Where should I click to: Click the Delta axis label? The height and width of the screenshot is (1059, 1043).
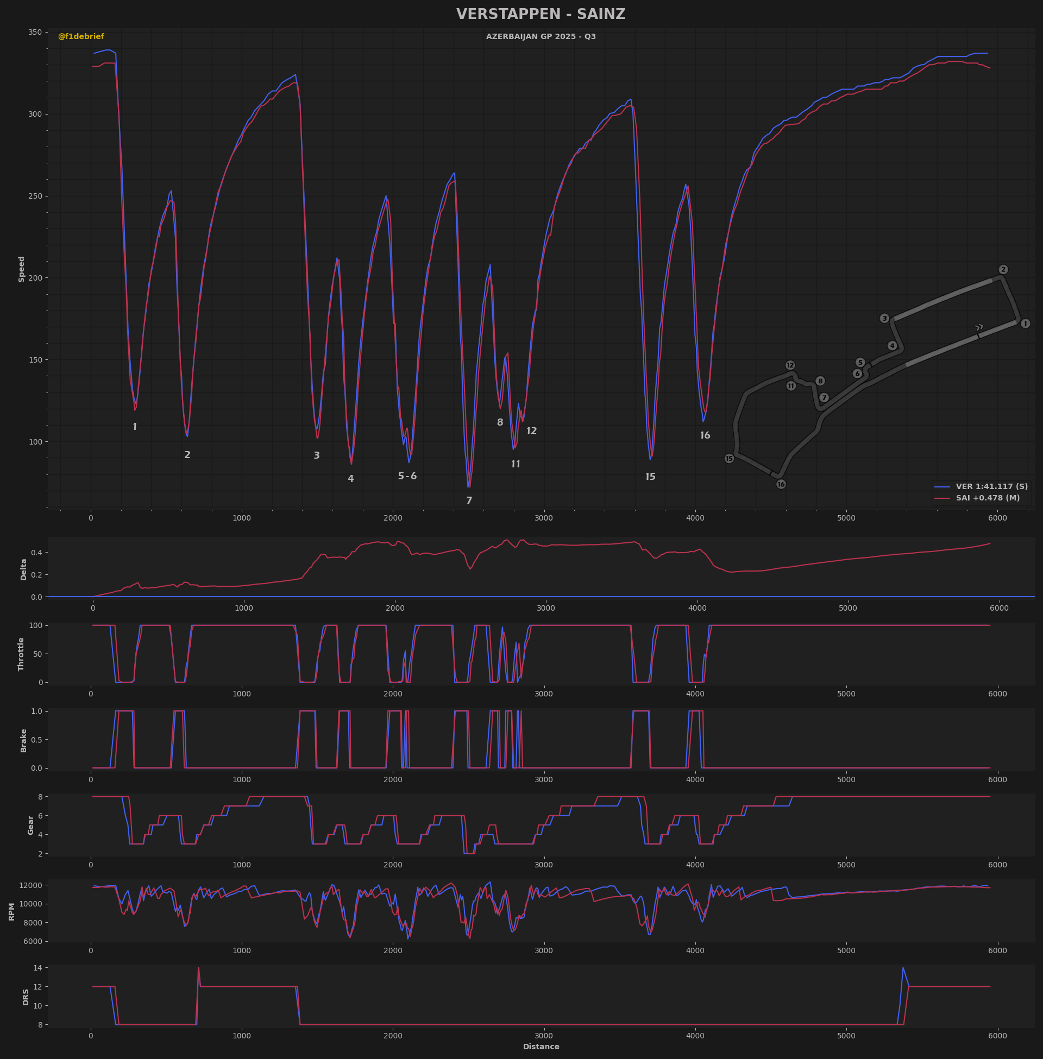click(23, 569)
